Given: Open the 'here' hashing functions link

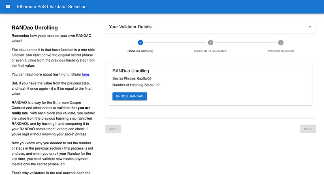Looking at the screenshot, I should click(85, 74).
